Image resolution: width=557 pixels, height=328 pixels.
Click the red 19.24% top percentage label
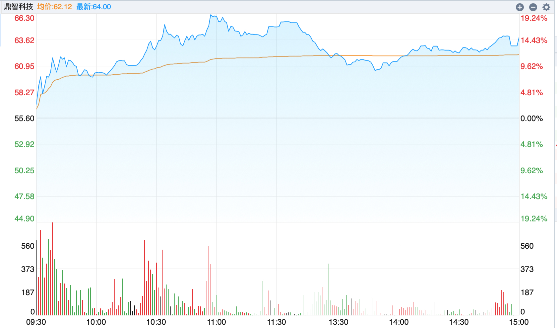tap(534, 18)
